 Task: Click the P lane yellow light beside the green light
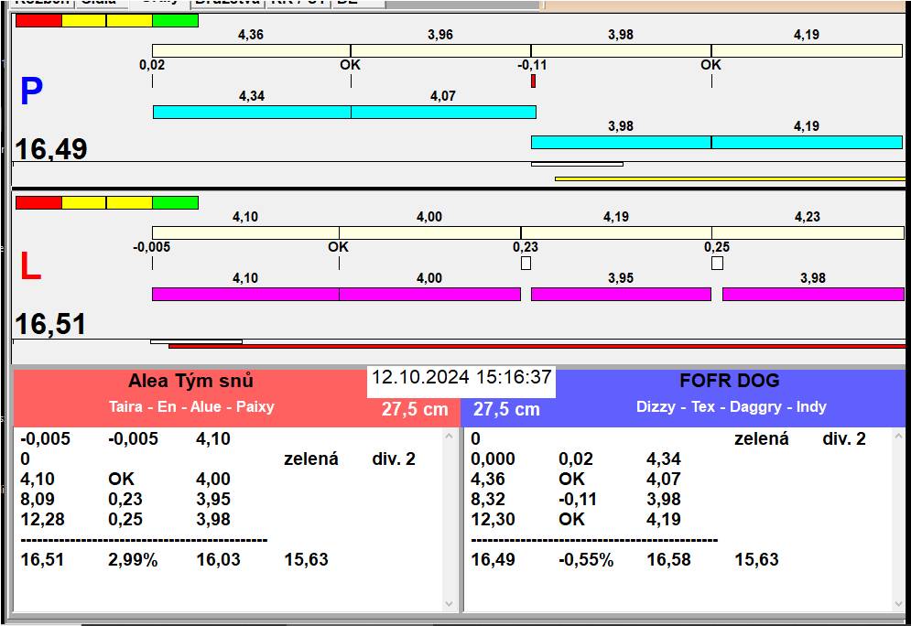pyautogui.click(x=130, y=20)
